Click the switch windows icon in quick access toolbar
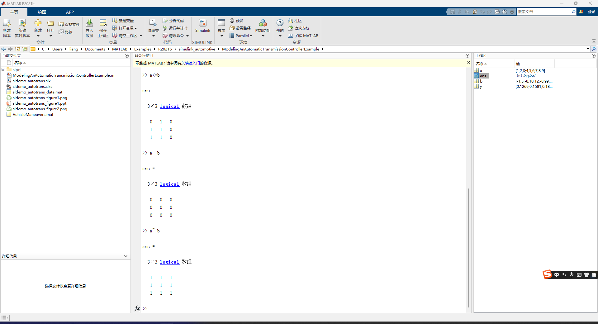This screenshot has width=598, height=324. pyautogui.click(x=497, y=12)
